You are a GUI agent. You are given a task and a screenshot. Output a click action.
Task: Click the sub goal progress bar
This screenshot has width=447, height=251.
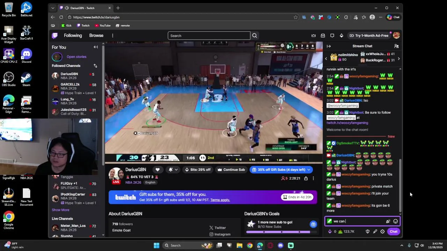point(281,232)
